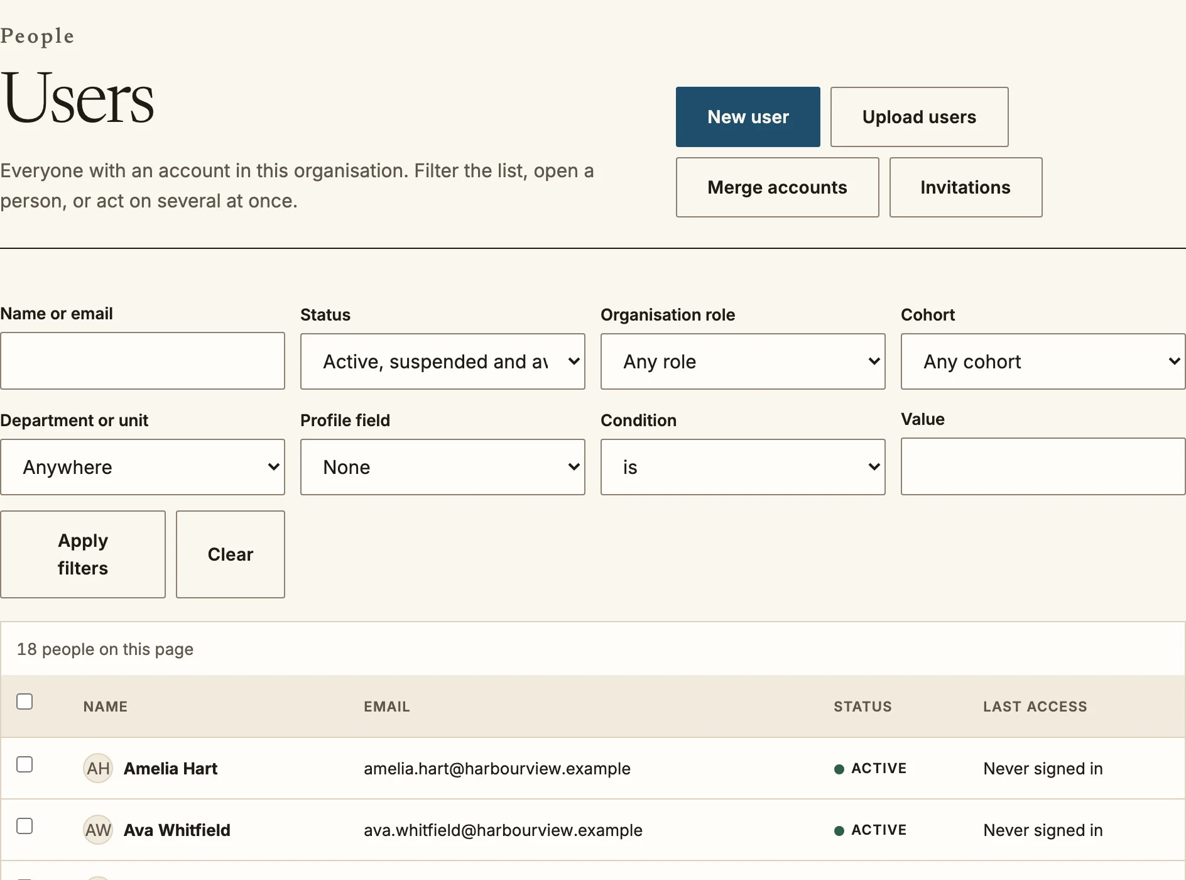The width and height of the screenshot is (1186, 880).
Task: Click the 18 people on this page text
Action: tap(105, 649)
